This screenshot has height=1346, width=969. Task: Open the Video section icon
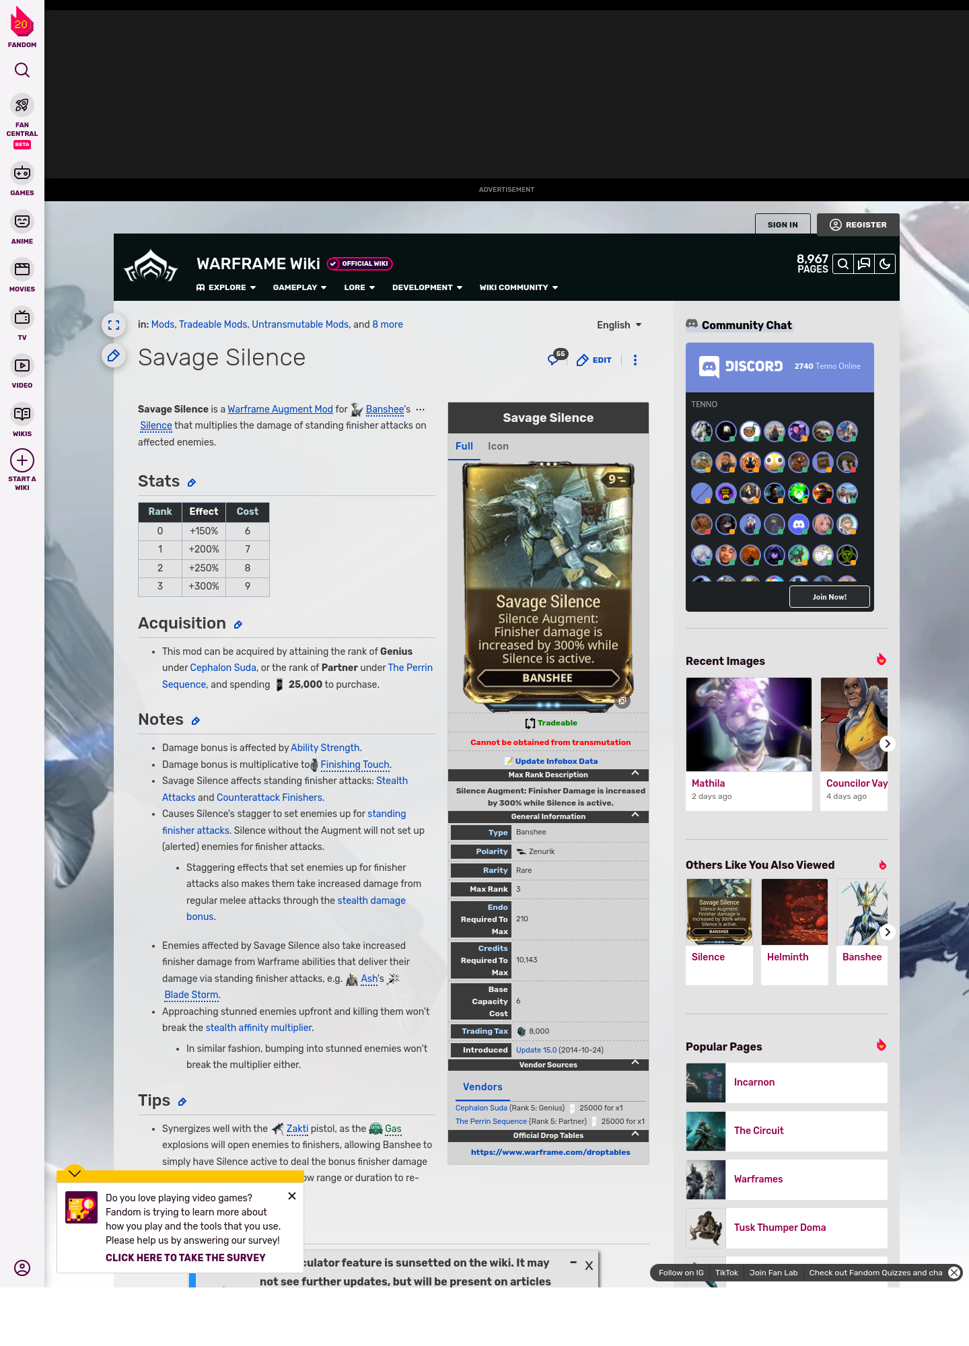(22, 365)
